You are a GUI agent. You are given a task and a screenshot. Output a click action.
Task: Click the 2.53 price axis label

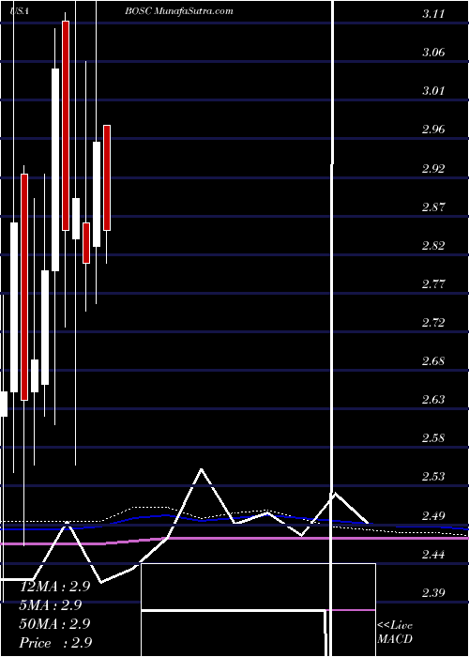pyautogui.click(x=432, y=477)
